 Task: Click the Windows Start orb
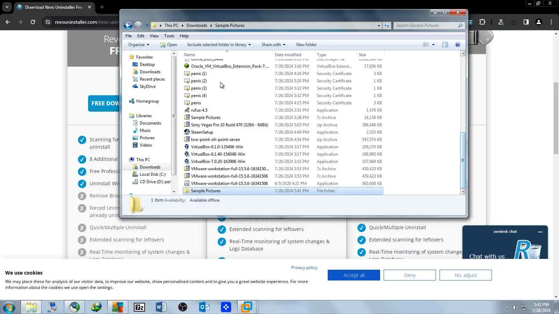click(9, 307)
